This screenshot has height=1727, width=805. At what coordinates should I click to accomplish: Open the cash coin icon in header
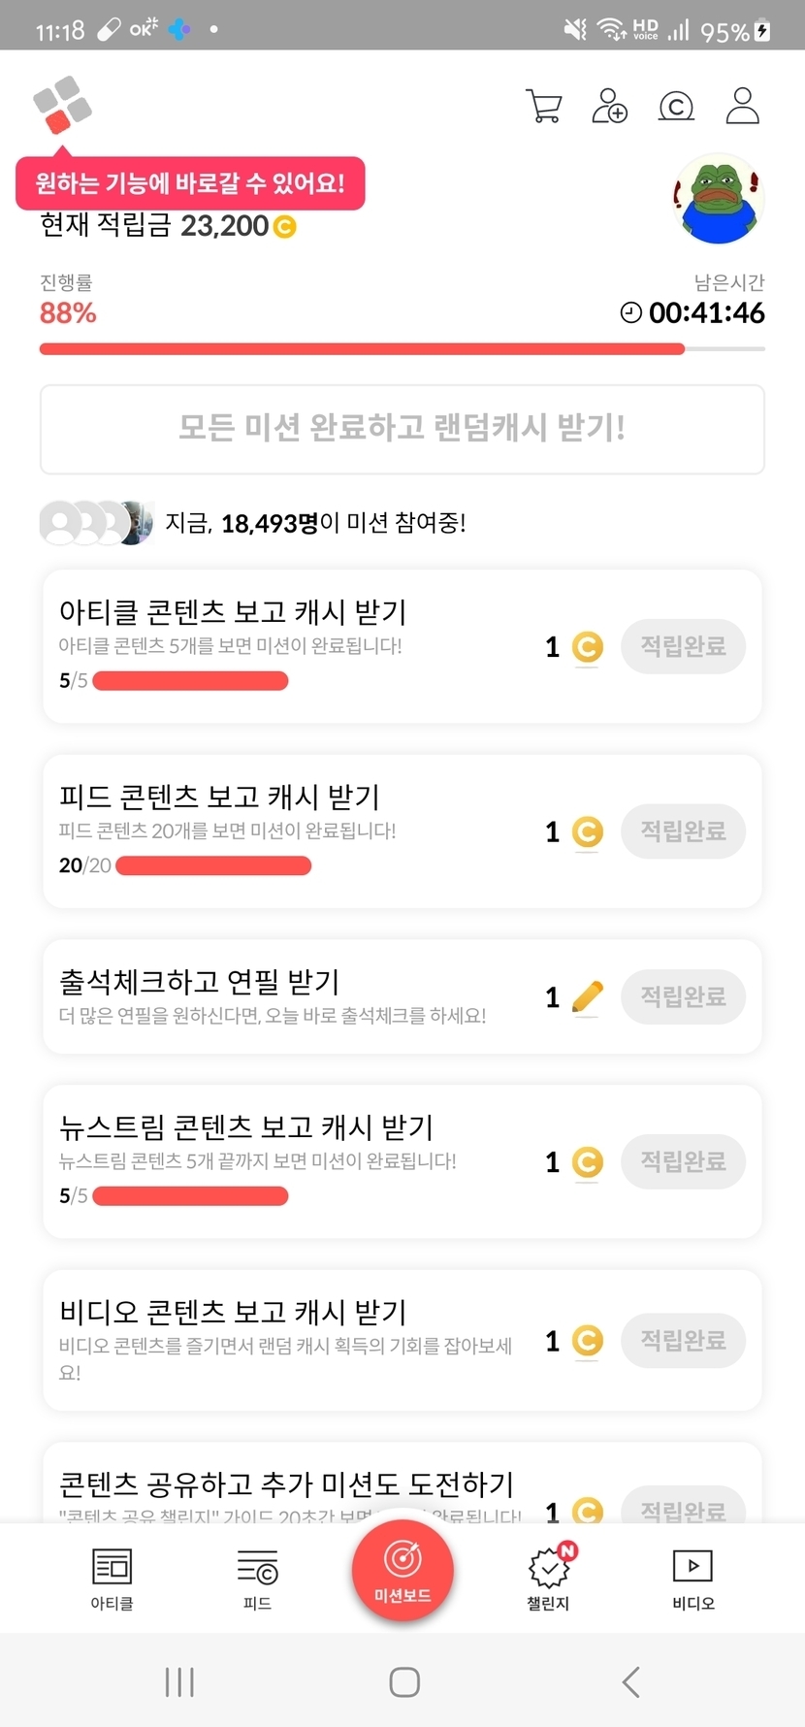click(x=676, y=107)
